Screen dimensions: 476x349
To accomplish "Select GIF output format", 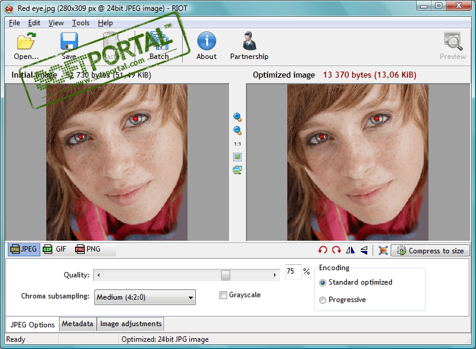I will [55, 249].
